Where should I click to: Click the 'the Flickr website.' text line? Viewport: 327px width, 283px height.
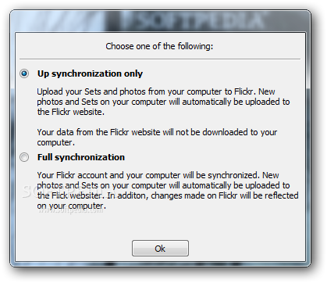pyautogui.click(x=70, y=112)
